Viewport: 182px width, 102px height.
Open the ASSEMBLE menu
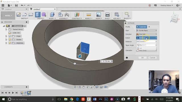tap(63, 18)
